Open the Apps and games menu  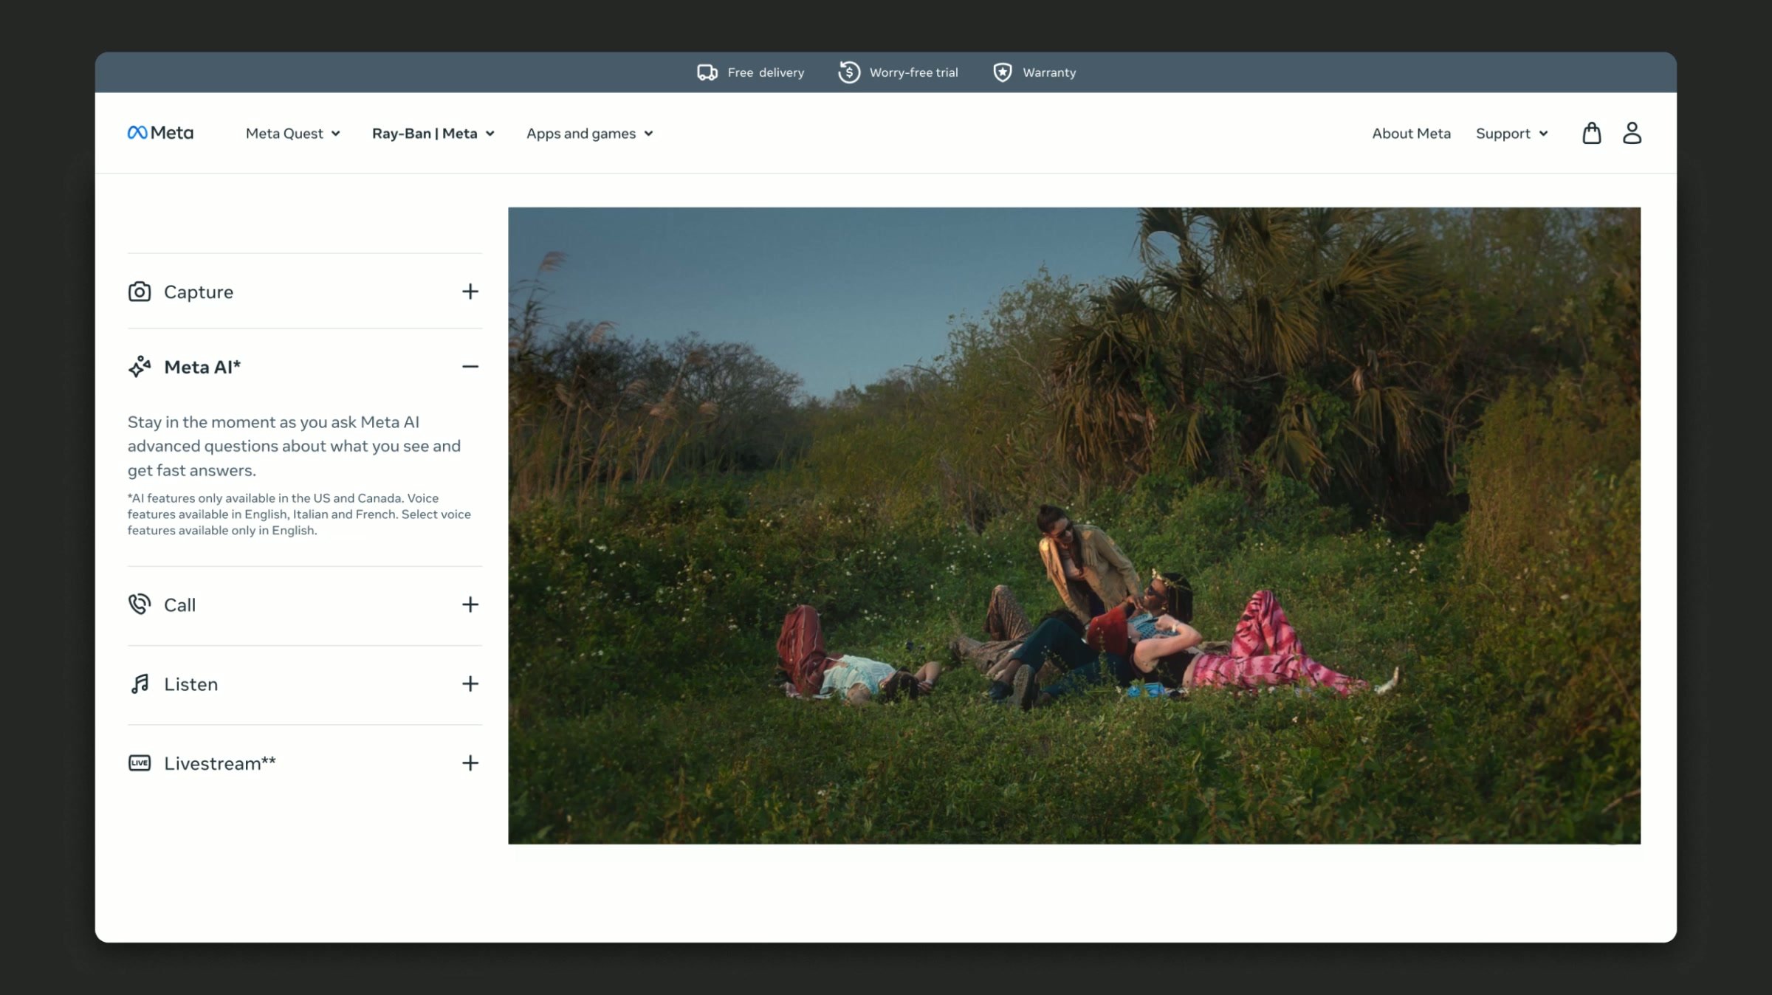589,134
